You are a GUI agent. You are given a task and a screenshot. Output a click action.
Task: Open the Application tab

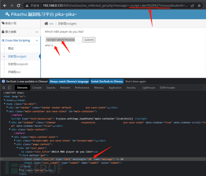pos(115,88)
